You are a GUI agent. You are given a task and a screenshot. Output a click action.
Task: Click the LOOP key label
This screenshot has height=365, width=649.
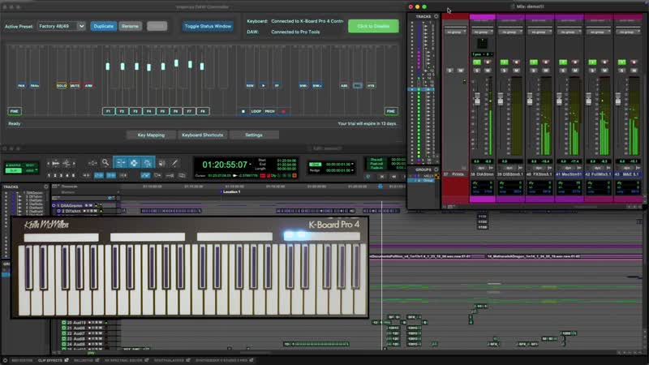[x=256, y=111]
